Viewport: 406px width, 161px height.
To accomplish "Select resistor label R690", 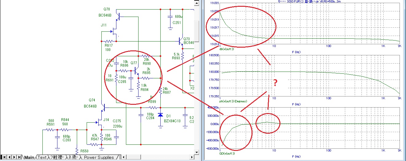I will 147,64.
